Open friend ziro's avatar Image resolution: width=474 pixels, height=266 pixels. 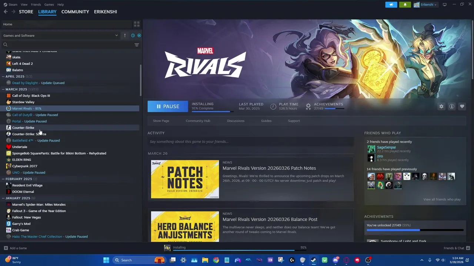tap(371, 158)
